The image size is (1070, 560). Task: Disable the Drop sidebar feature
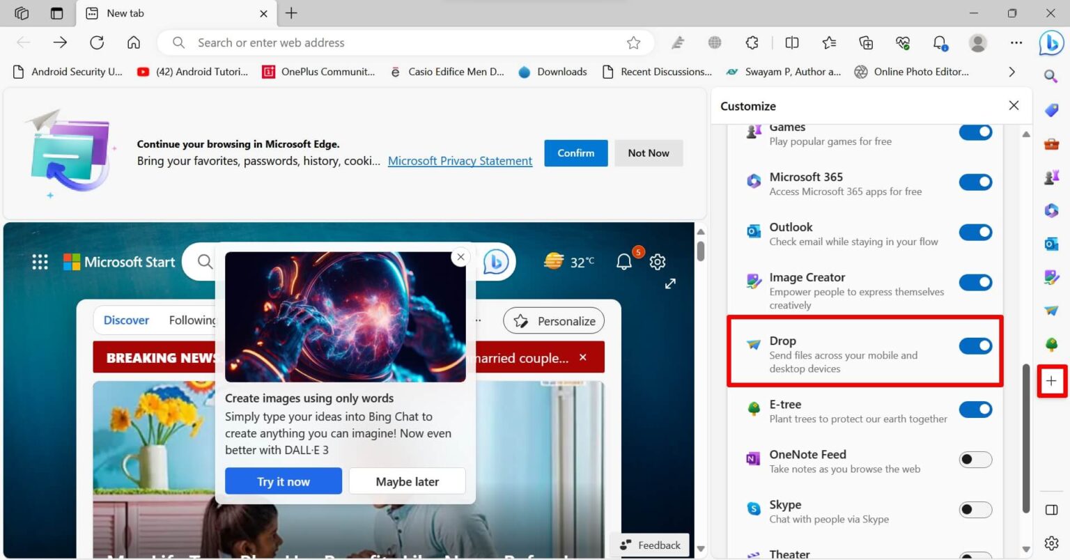[975, 345]
